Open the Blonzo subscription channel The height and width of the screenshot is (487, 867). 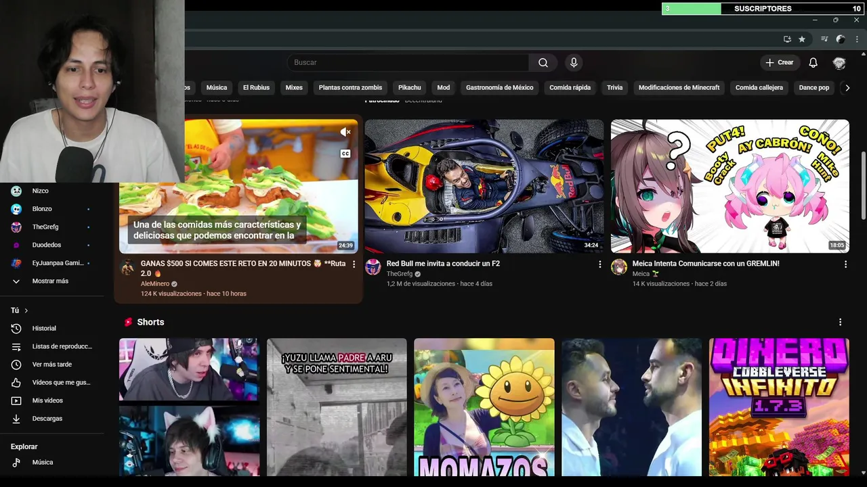click(x=51, y=209)
